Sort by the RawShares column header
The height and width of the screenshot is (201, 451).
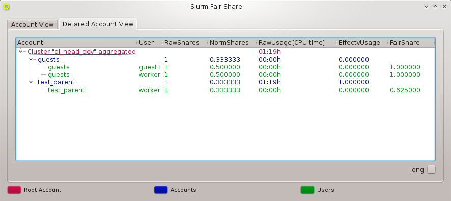pyautogui.click(x=185, y=43)
